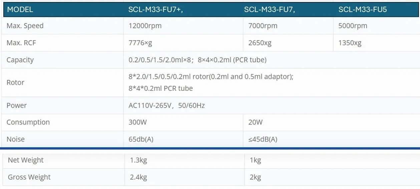Click the SCL-M33-FU7 column header
Viewport: 420px width, 189px height.
[x=270, y=10]
